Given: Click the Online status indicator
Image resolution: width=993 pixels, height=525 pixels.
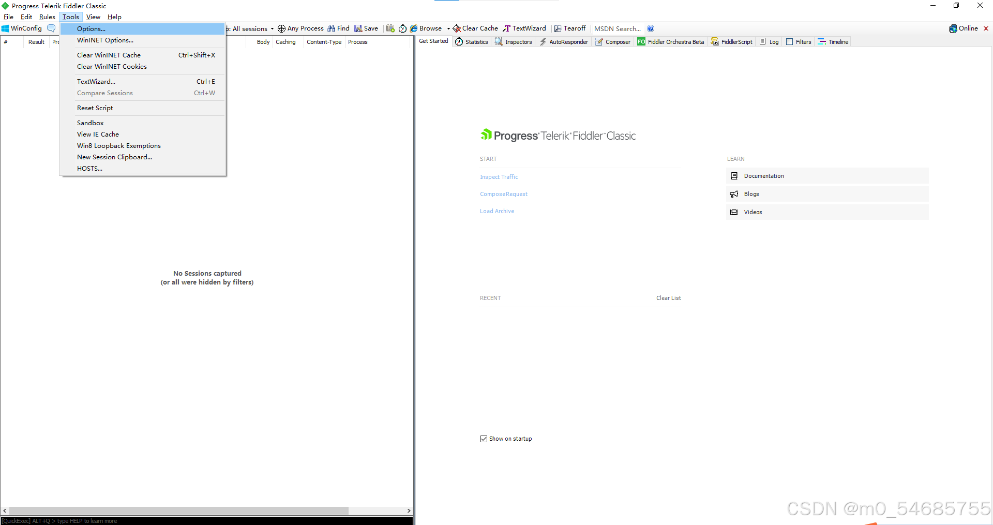Looking at the screenshot, I should coord(964,28).
